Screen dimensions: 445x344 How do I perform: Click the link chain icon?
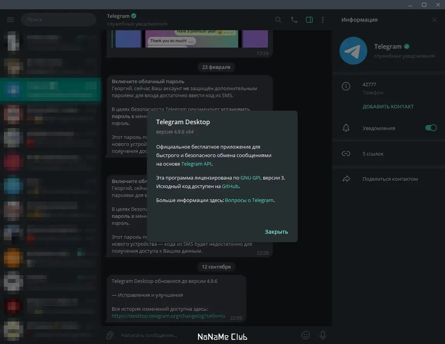346,154
